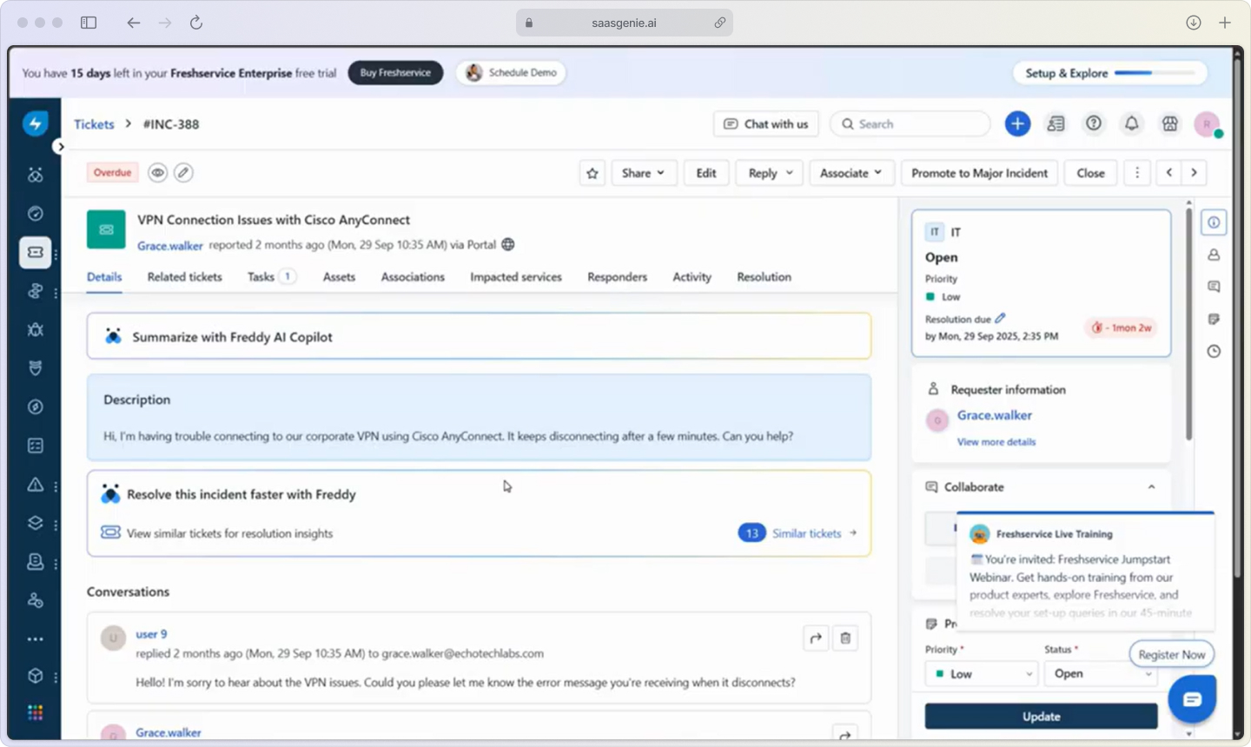Open the Tickets breadcrumb link
Screen dimensions: 1251x747
pos(94,124)
